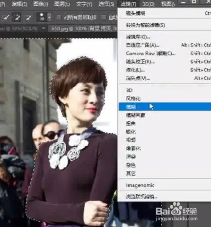
Task: Select the New Selection quick-selection brush icon
Action: (x=6, y=17)
